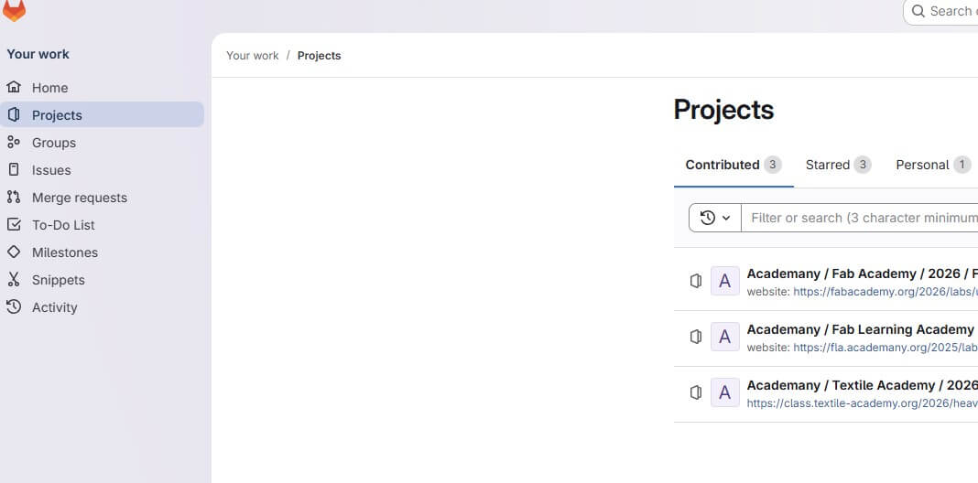The image size is (978, 483).
Task: Click the Textile Academy project avatar
Action: (724, 392)
